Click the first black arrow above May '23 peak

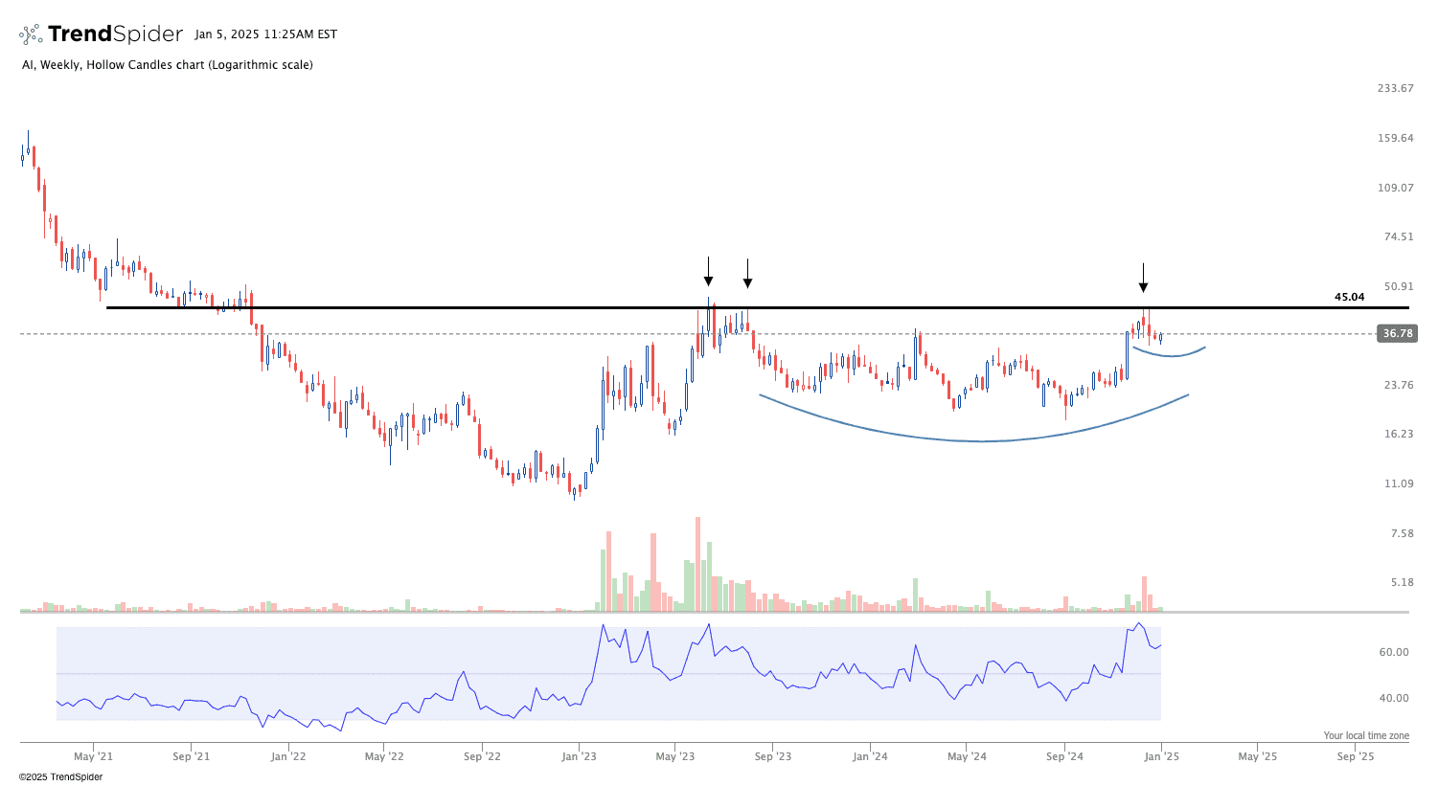[708, 272]
